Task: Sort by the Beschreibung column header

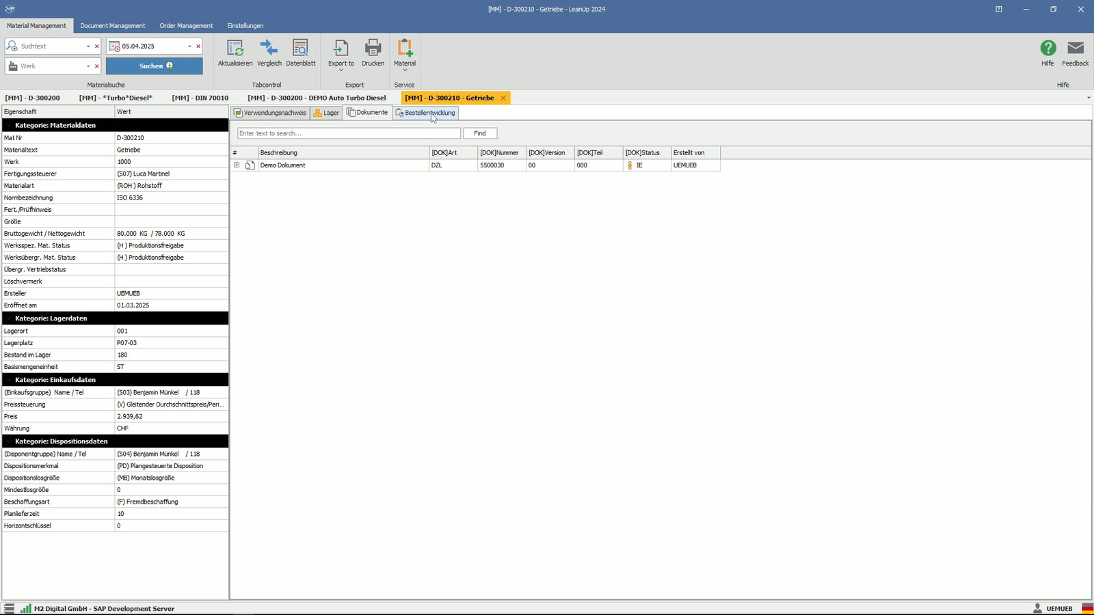Action: click(343, 153)
